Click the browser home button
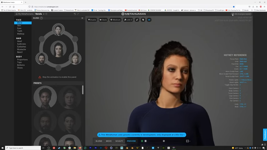The image size is (267, 150). coord(14,7)
